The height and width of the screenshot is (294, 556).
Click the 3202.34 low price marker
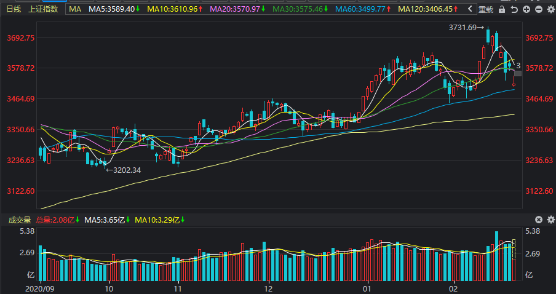(124, 170)
